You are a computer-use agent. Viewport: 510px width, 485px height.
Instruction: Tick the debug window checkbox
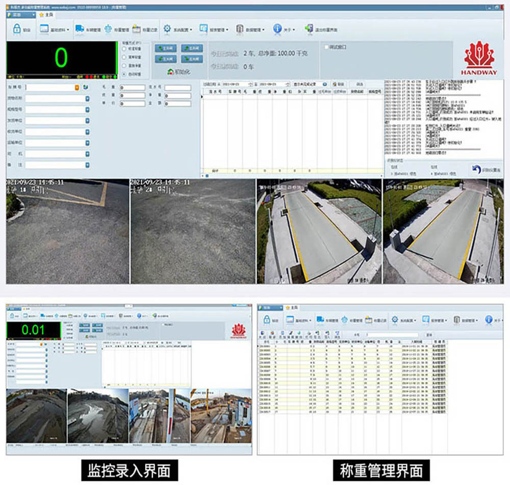326,47
